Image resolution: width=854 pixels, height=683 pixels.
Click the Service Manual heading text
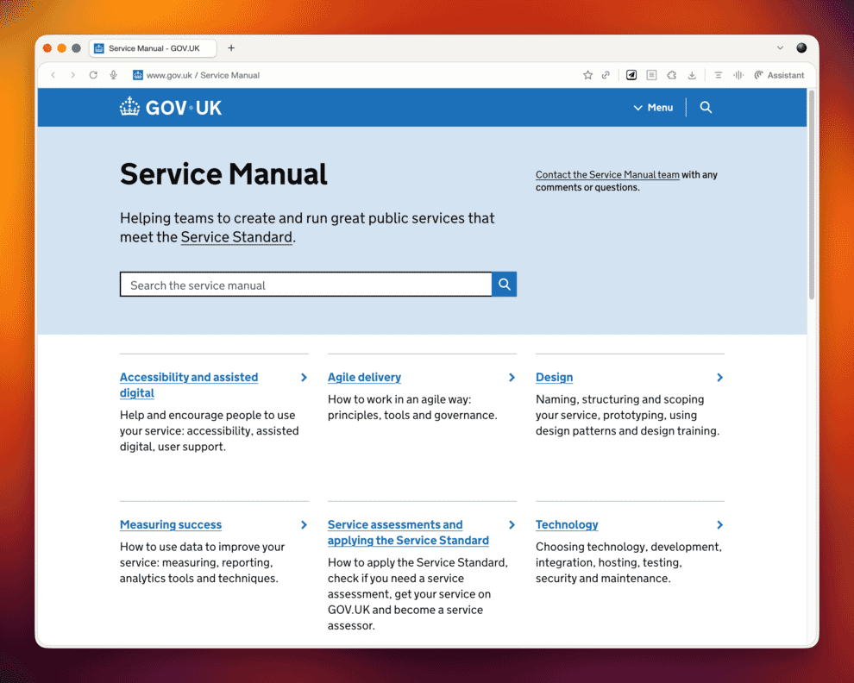(223, 174)
